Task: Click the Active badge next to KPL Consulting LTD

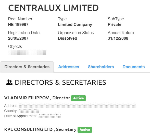Action: [85, 130]
